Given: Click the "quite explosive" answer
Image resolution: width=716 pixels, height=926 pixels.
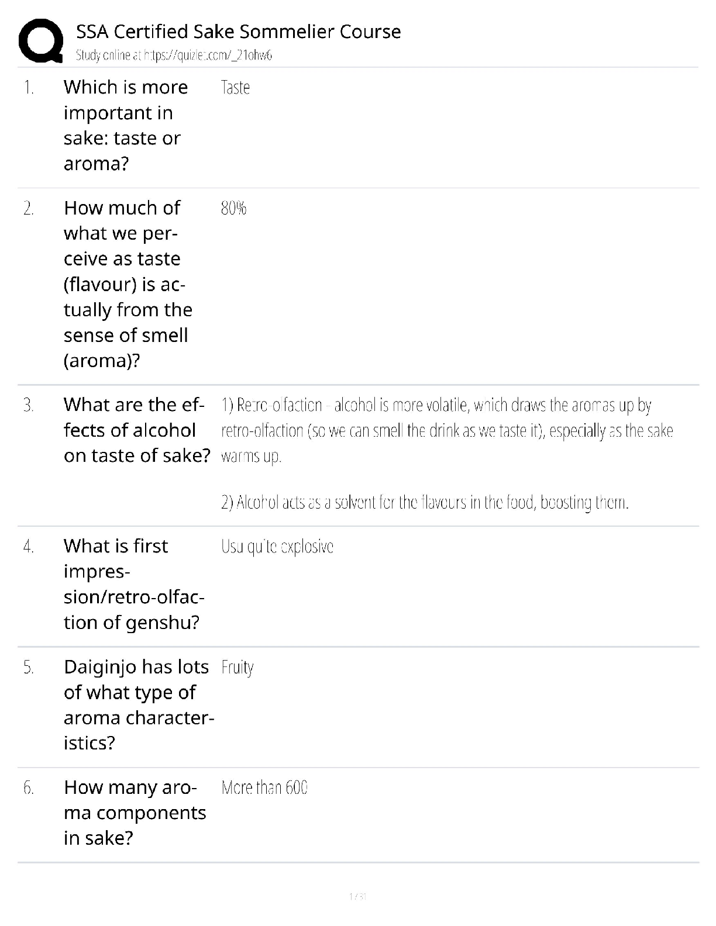Looking at the screenshot, I should click(277, 547).
